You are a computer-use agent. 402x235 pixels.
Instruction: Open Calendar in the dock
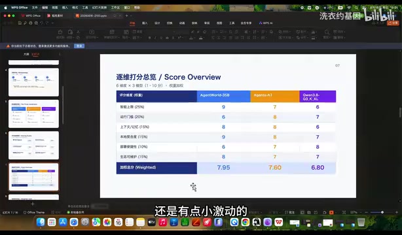click(x=119, y=222)
